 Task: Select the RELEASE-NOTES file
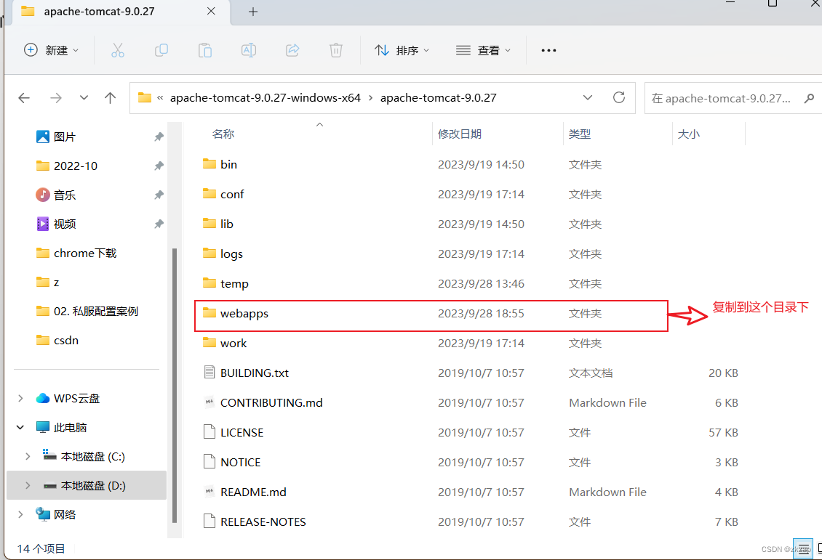255,522
